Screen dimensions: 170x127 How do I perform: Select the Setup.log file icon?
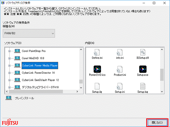click(x=143, y=86)
